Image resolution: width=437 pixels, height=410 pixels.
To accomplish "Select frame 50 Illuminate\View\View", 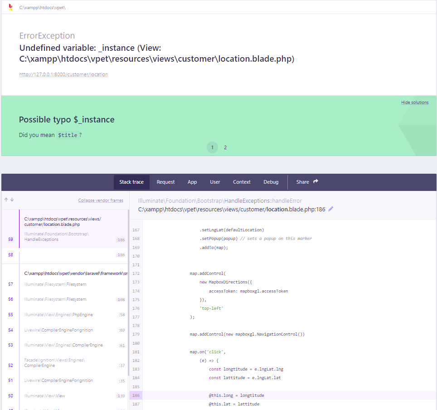I will pos(65,396).
